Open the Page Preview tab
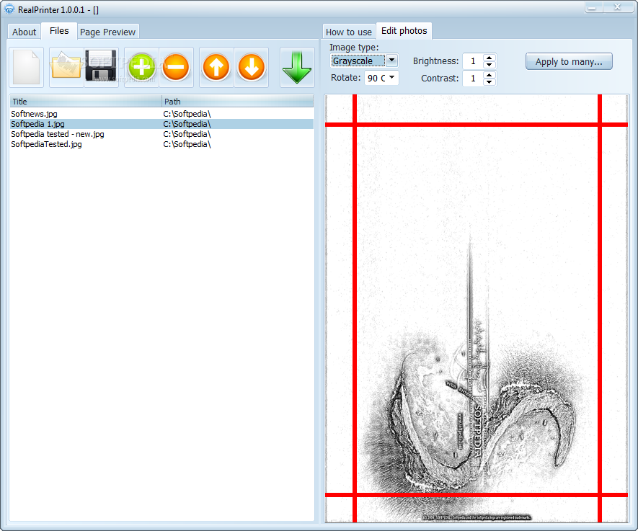Viewport: 638px width, 531px height. pos(107,32)
